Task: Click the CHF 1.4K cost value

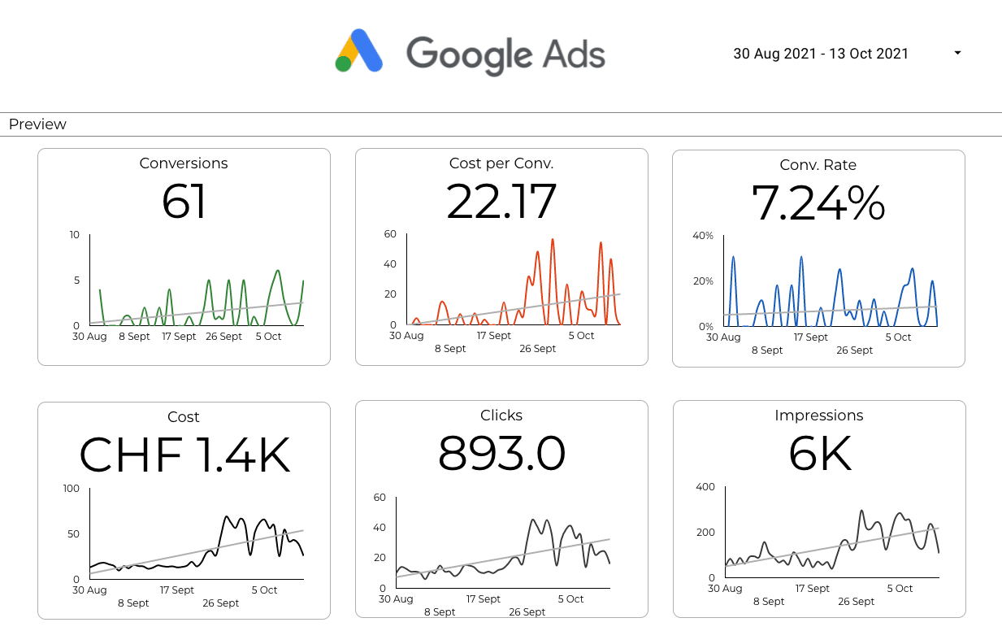Action: click(x=184, y=455)
